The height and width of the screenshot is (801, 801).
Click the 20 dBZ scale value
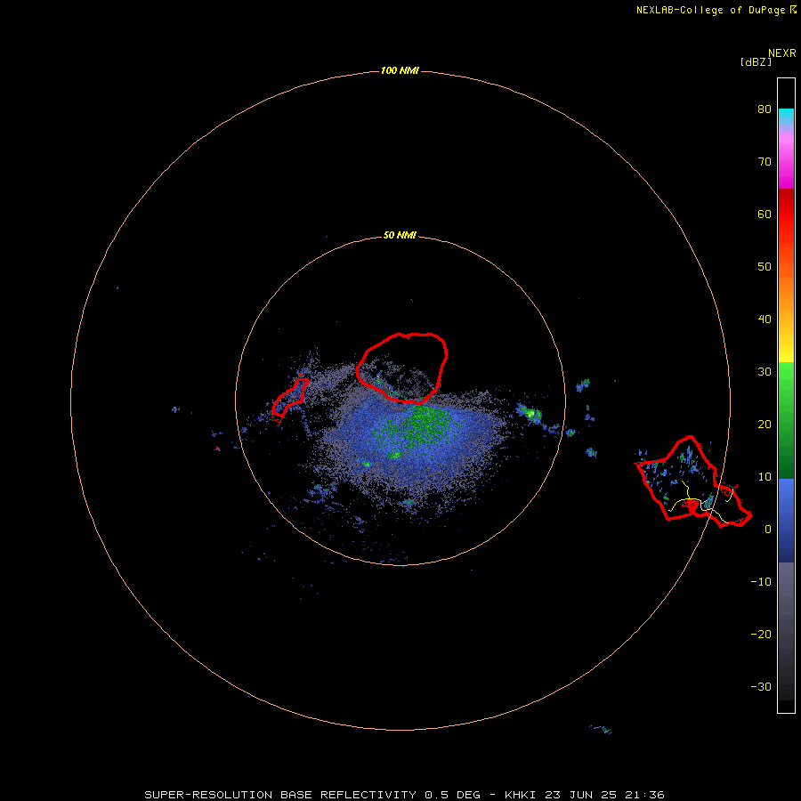tap(765, 424)
